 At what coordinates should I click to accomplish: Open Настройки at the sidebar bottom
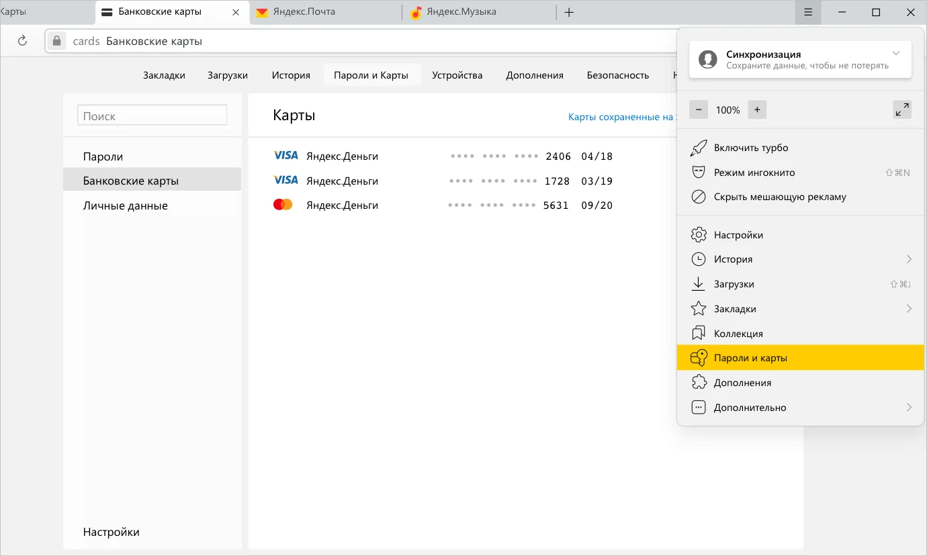click(x=112, y=532)
